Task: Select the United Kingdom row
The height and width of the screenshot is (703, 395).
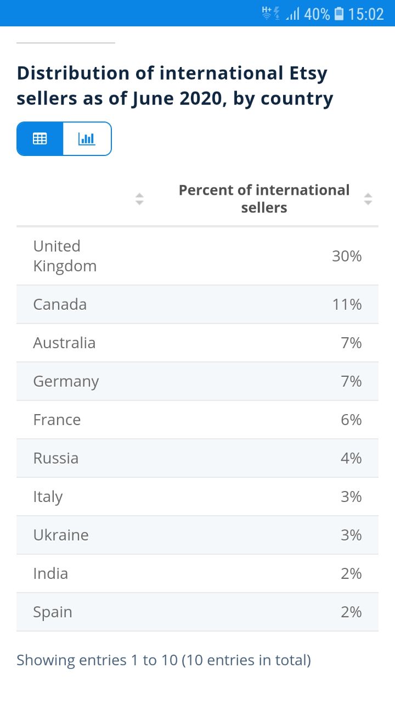Action: pos(198,256)
